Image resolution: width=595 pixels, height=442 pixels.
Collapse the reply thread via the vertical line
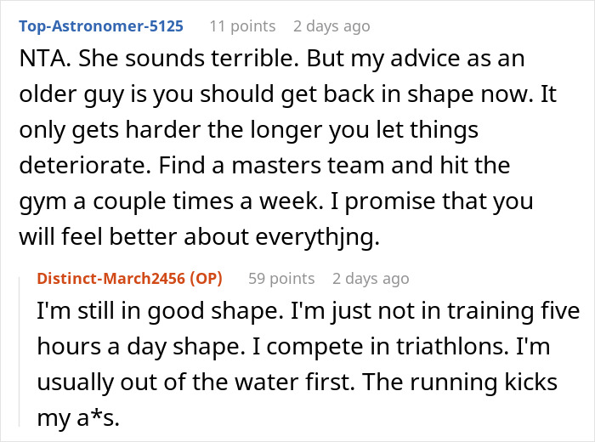(20, 348)
